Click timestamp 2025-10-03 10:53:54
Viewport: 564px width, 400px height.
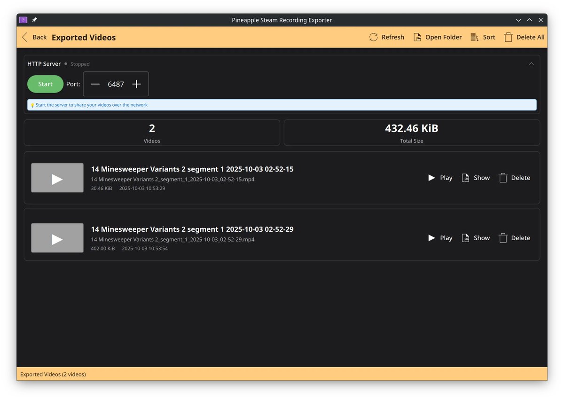pyautogui.click(x=145, y=249)
